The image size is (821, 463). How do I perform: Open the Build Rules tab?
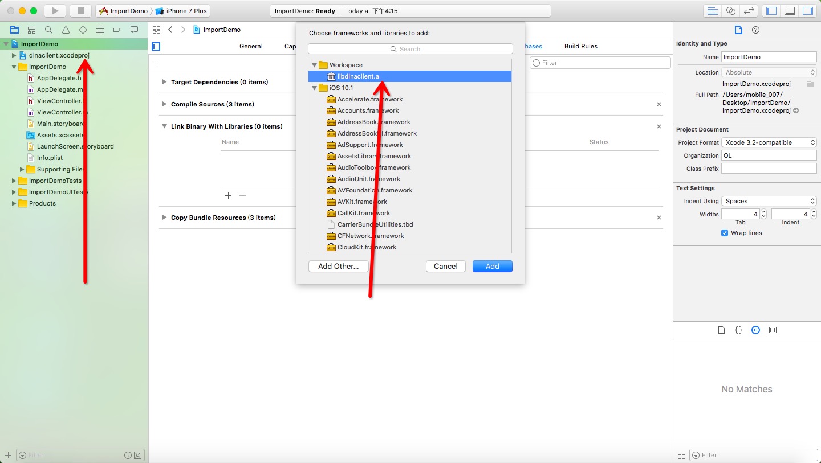(581, 46)
